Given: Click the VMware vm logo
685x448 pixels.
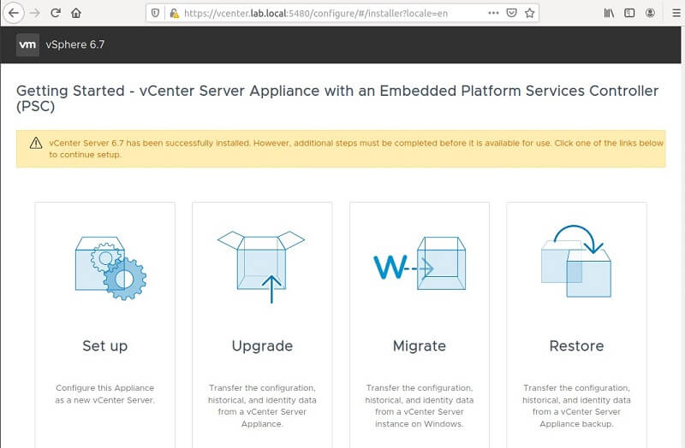Looking at the screenshot, I should coord(27,44).
